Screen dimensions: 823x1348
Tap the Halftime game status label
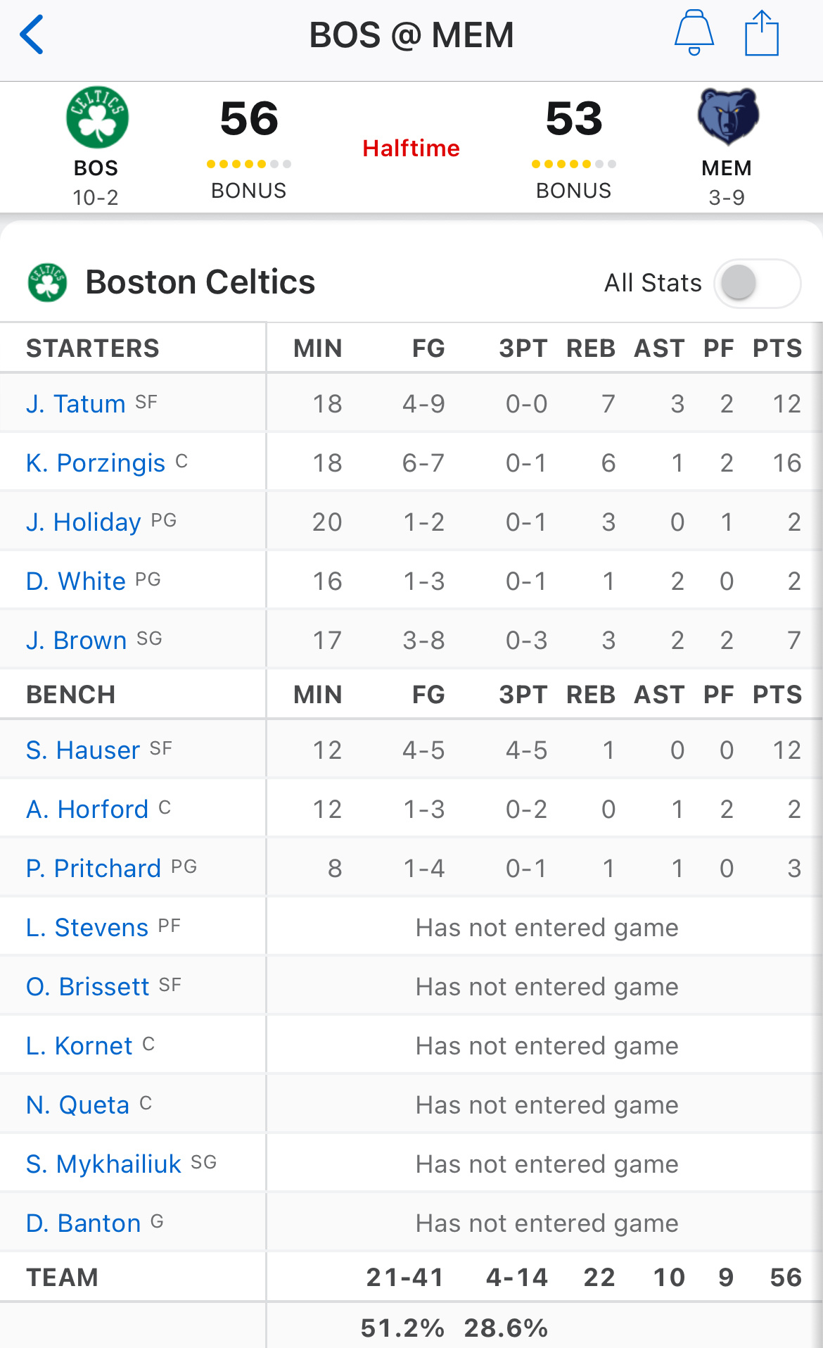(411, 148)
